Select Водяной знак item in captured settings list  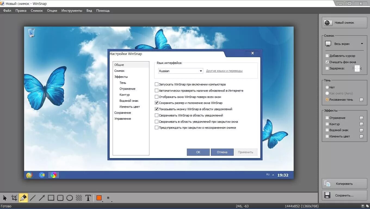(129, 101)
